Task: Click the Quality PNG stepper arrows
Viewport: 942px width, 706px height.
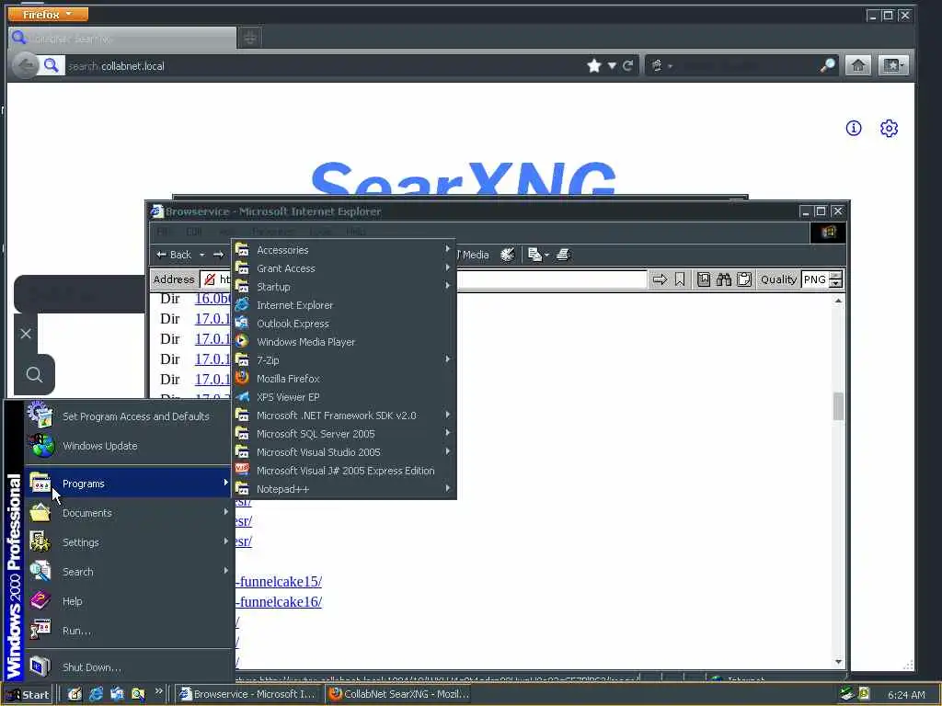Action: [x=835, y=279]
